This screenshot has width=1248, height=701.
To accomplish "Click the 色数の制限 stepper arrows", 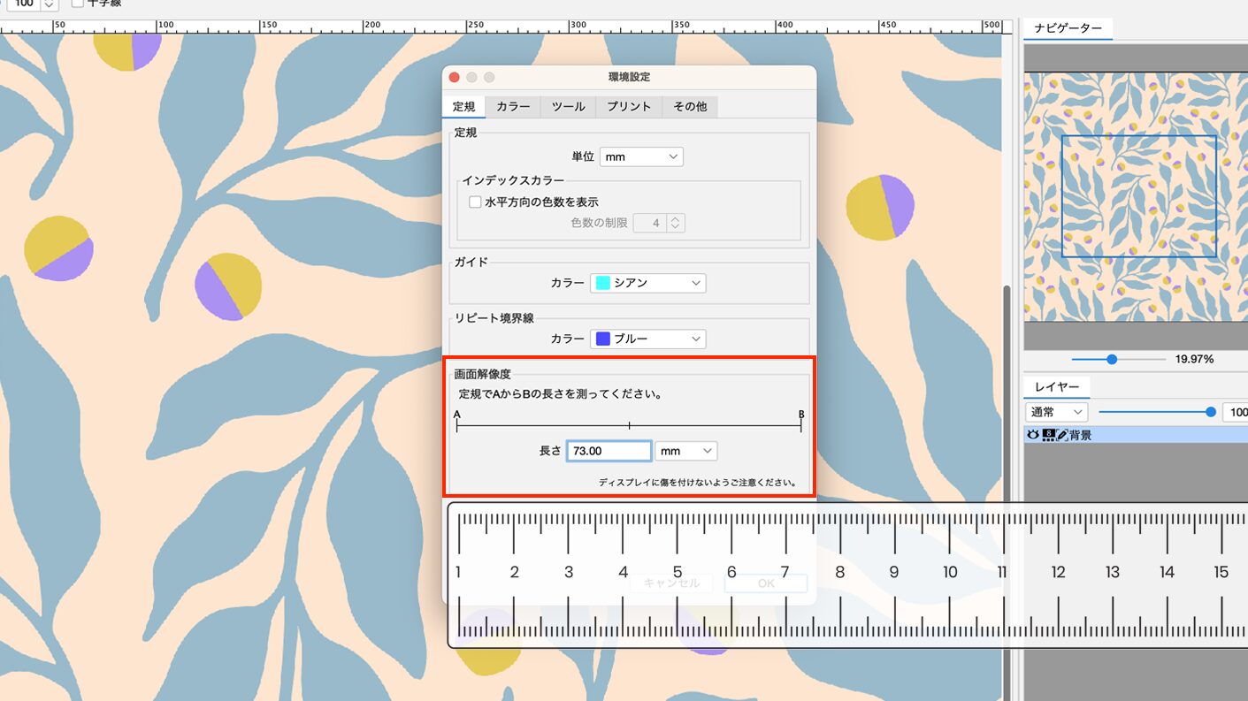I will tap(676, 224).
